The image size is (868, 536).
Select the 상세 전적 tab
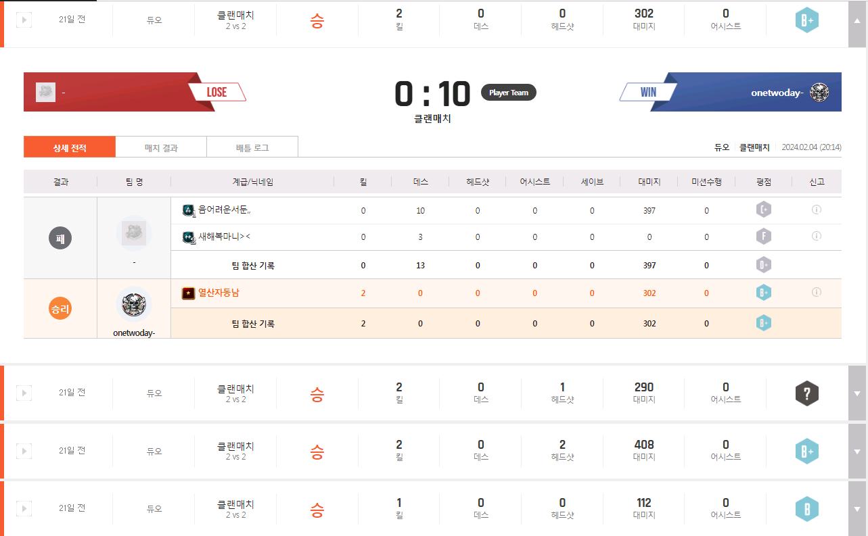pyautogui.click(x=70, y=147)
